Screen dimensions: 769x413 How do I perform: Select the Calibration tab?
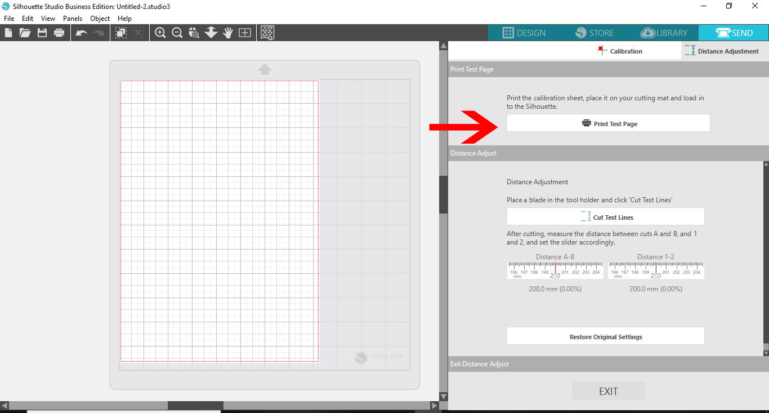coord(620,51)
